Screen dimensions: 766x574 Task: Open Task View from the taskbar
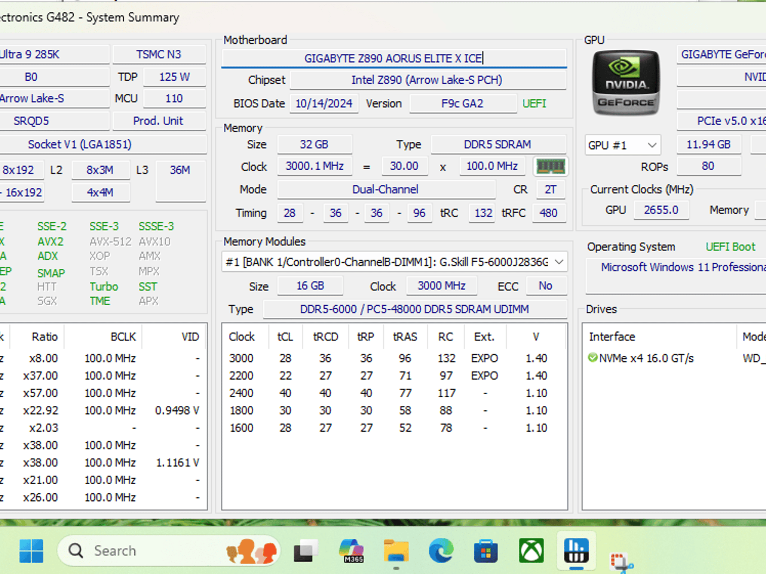pyautogui.click(x=306, y=550)
